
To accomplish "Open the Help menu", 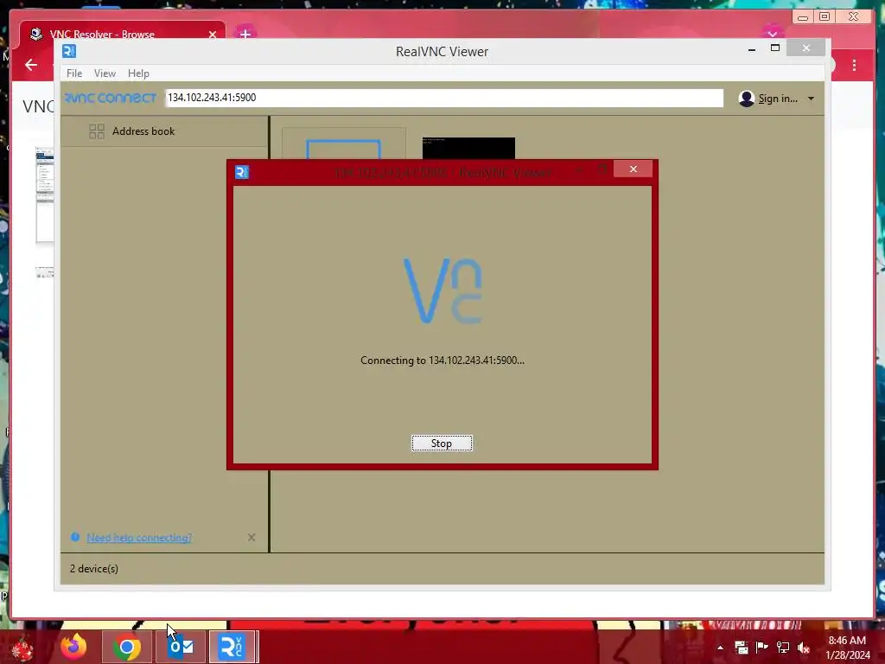I will [x=138, y=73].
